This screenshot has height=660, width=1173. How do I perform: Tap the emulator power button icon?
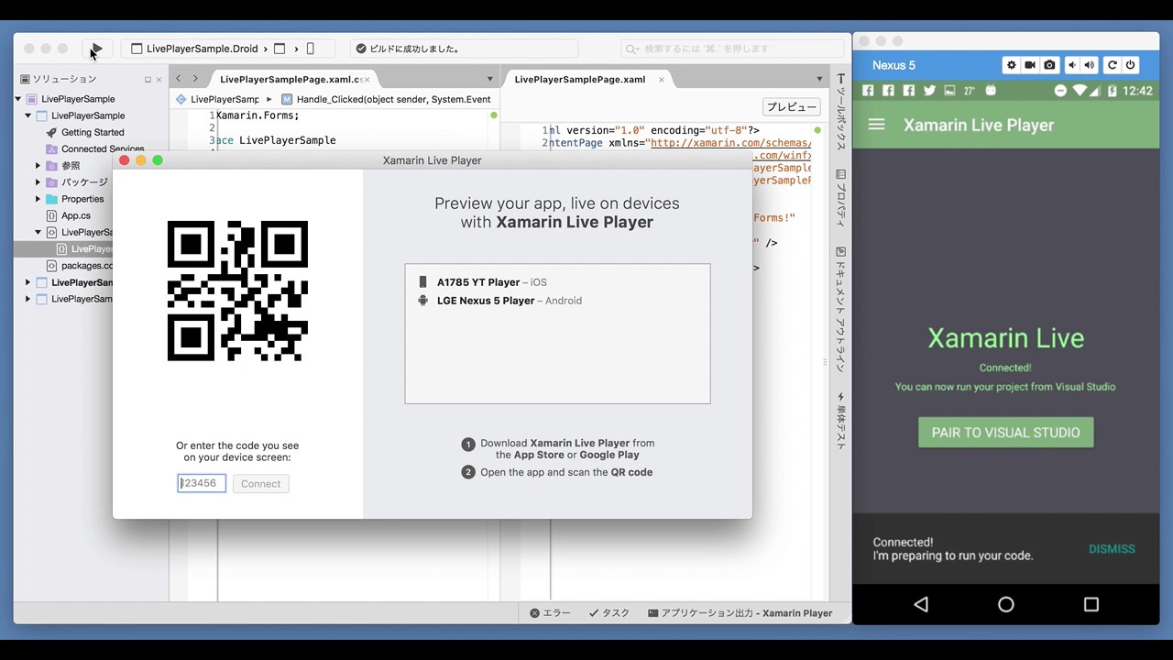click(x=1131, y=65)
